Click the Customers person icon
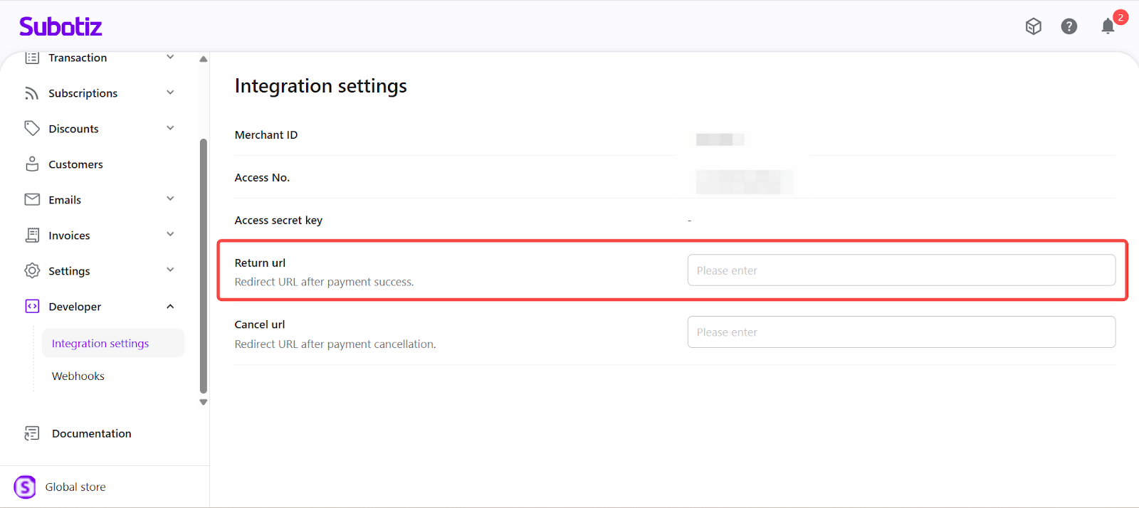The image size is (1139, 508). coord(32,164)
